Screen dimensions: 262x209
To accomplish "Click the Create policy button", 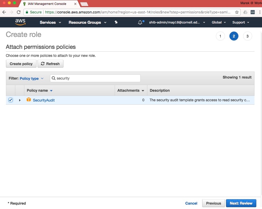I will (x=21, y=64).
